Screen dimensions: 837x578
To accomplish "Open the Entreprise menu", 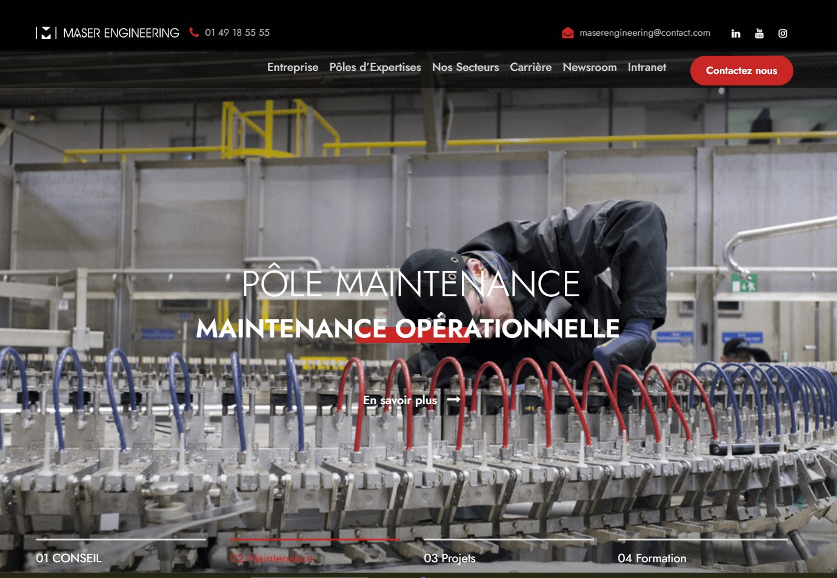I will point(293,67).
